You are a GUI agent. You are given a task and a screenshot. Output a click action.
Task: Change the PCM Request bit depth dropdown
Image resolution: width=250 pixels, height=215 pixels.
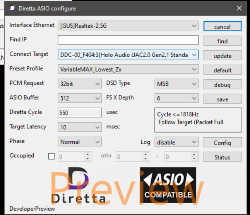pyautogui.click(x=80, y=84)
